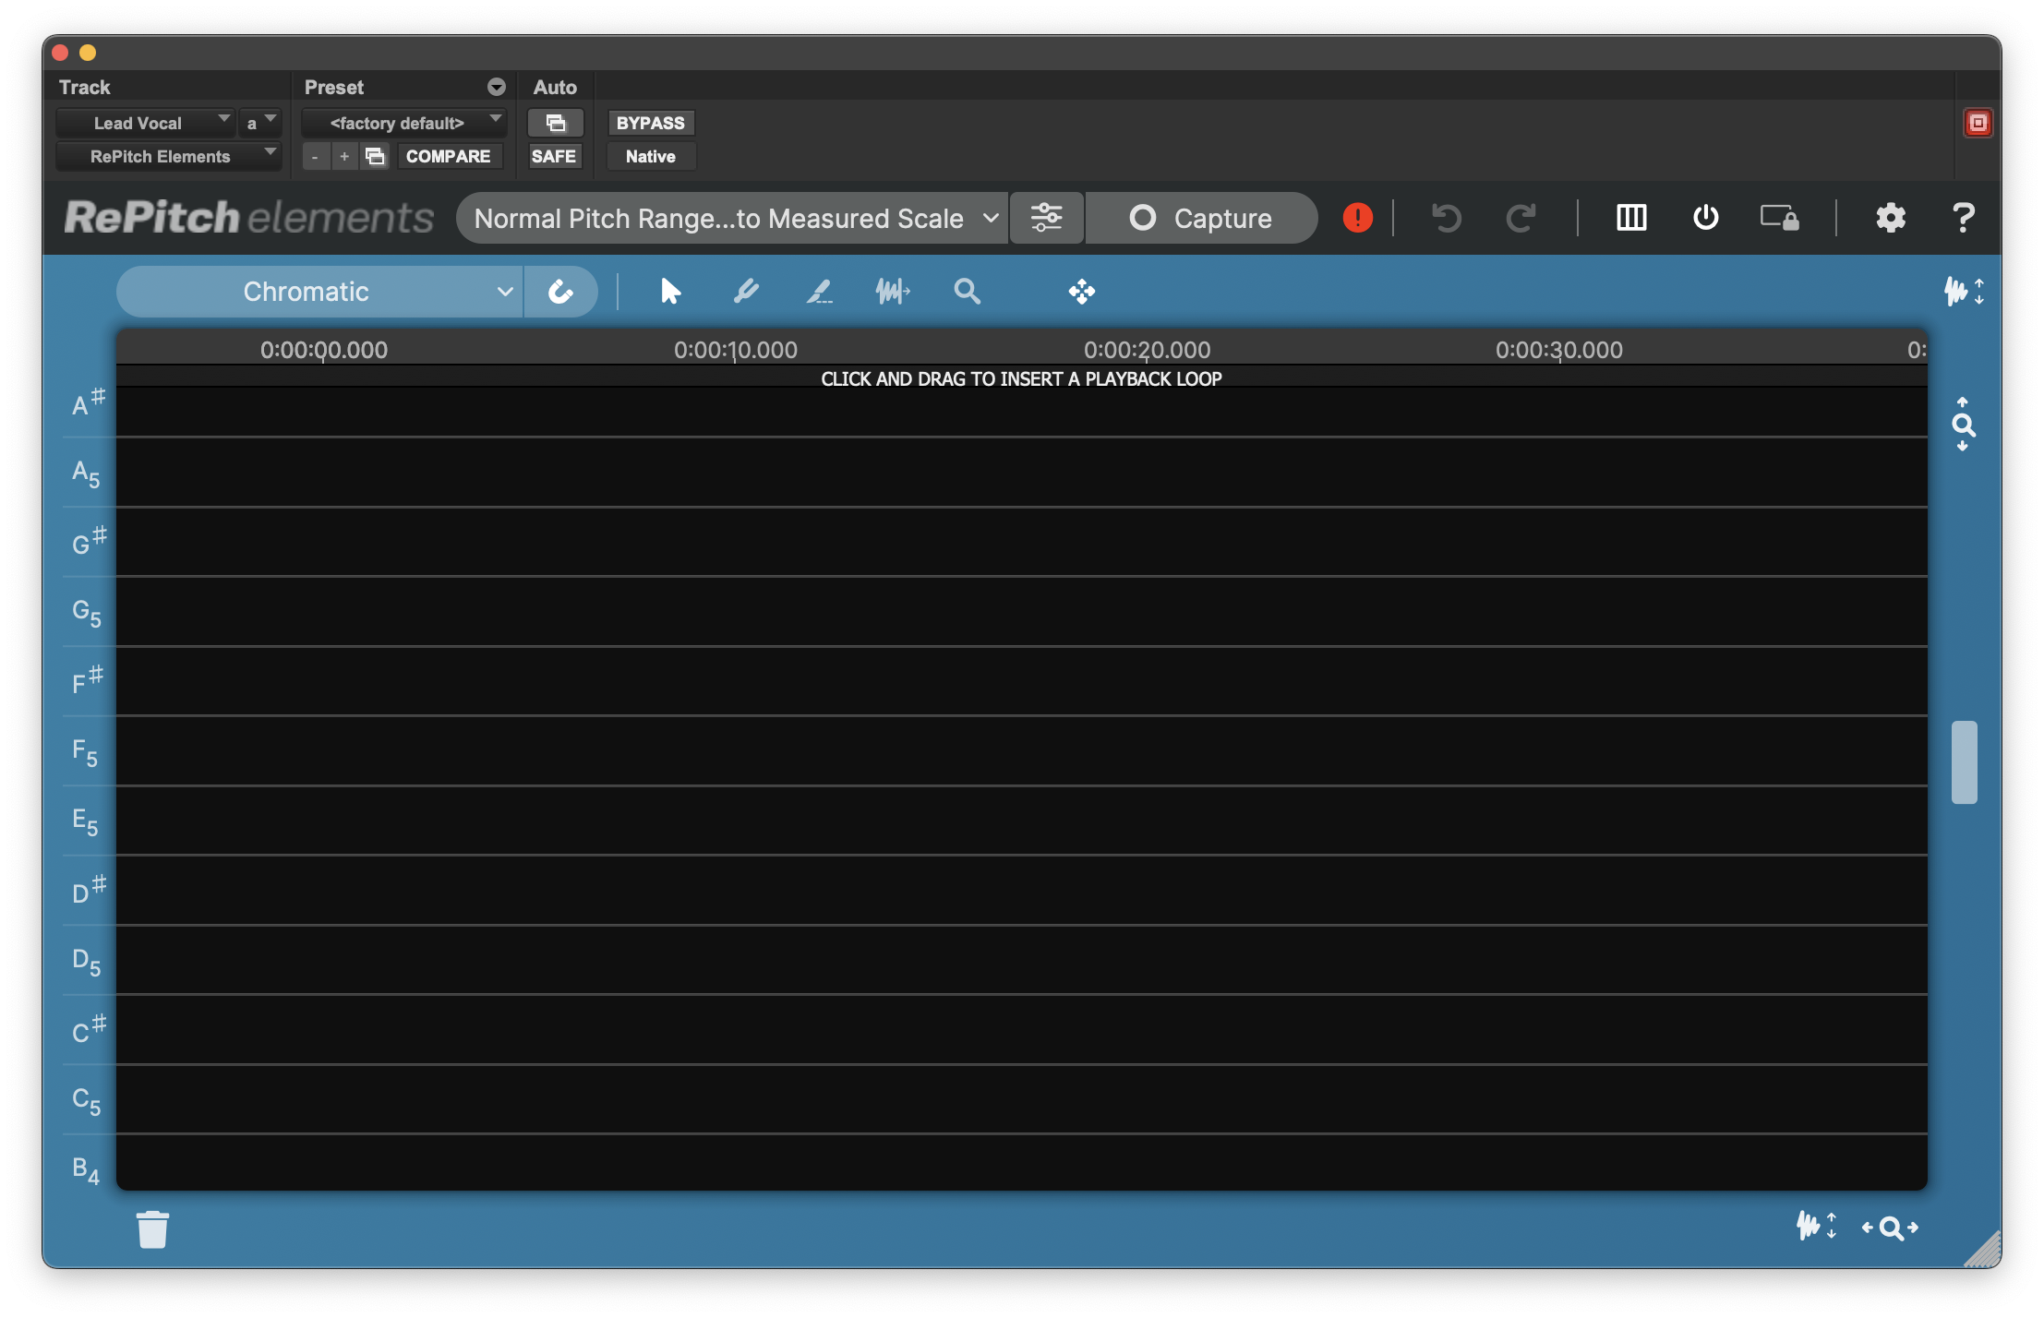2044x1318 pixels.
Task: Enable automation SAFE mode
Action: [554, 156]
